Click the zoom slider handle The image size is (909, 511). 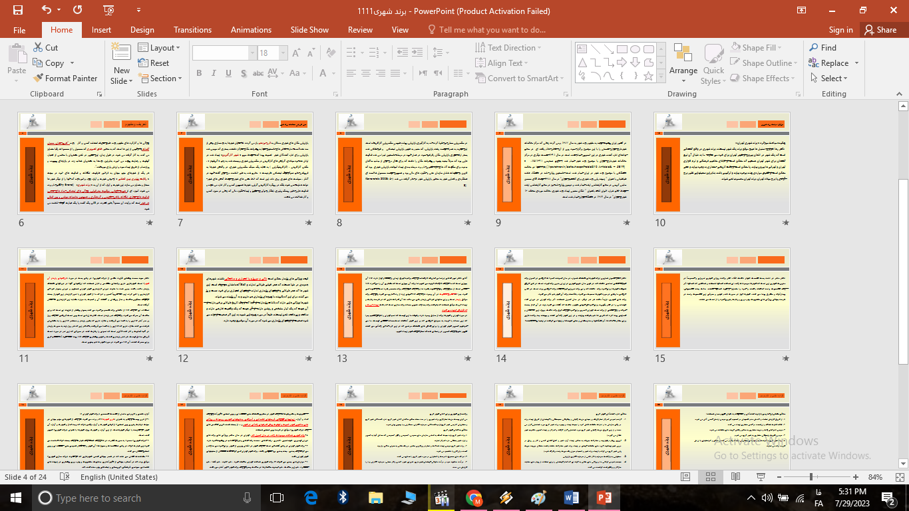[x=811, y=477]
